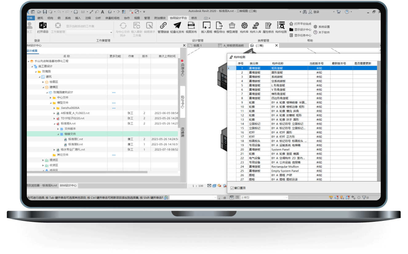Click the 打开项目 ribbon icon

pyautogui.click(x=43, y=26)
